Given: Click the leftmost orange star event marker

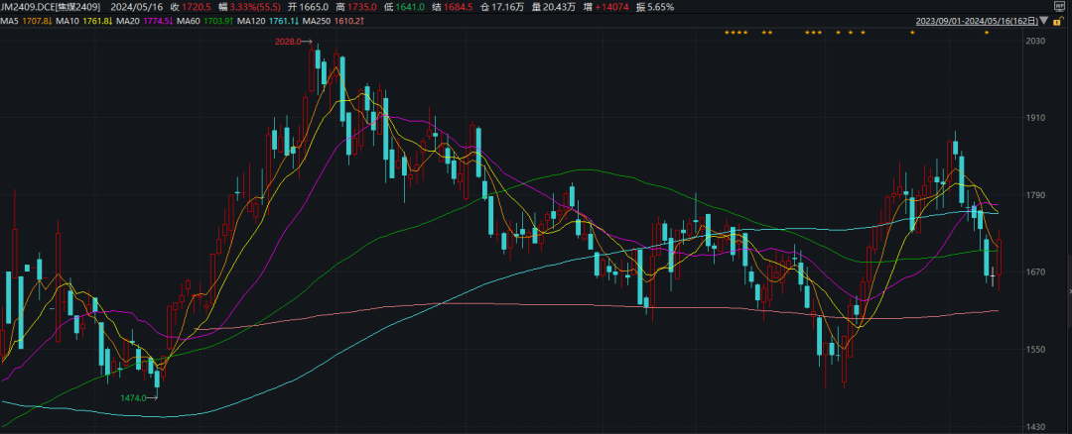Looking at the screenshot, I should [x=727, y=32].
